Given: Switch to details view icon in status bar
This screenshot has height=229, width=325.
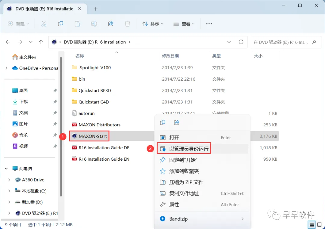Looking at the screenshot, I should (311, 224).
